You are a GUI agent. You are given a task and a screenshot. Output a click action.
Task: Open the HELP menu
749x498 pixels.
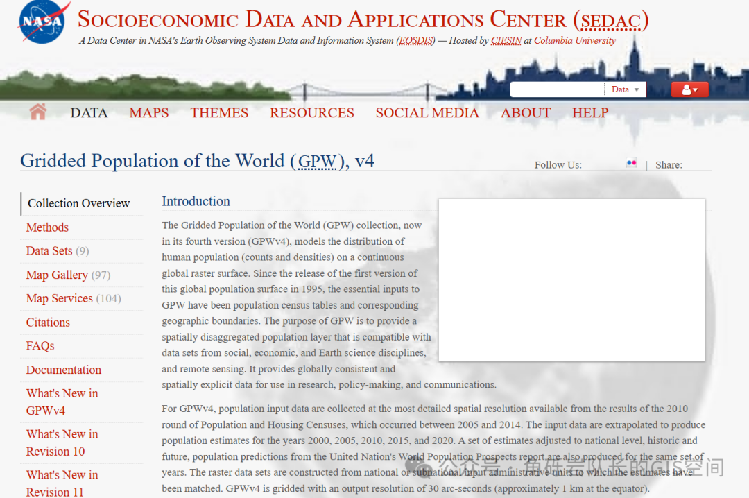tap(590, 113)
